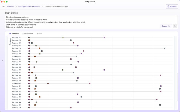Click the run arrow button beside Remix
The height and width of the screenshot is (112, 180).
(x=175, y=26)
